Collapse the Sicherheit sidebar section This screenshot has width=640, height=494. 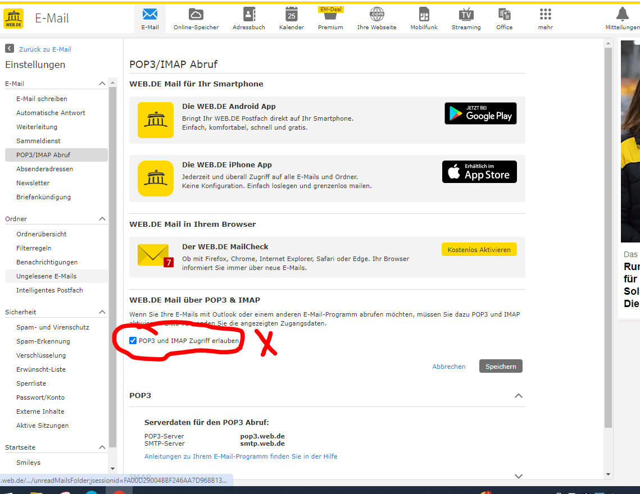coord(102,312)
